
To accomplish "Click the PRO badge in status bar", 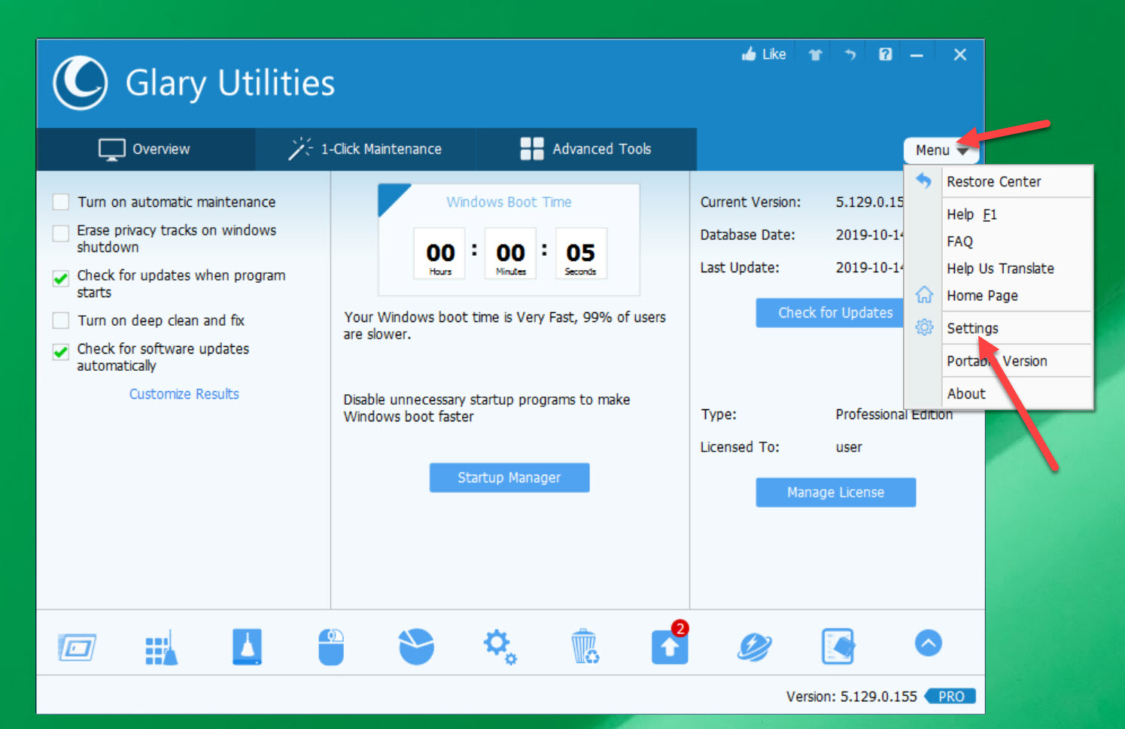I will pos(950,697).
